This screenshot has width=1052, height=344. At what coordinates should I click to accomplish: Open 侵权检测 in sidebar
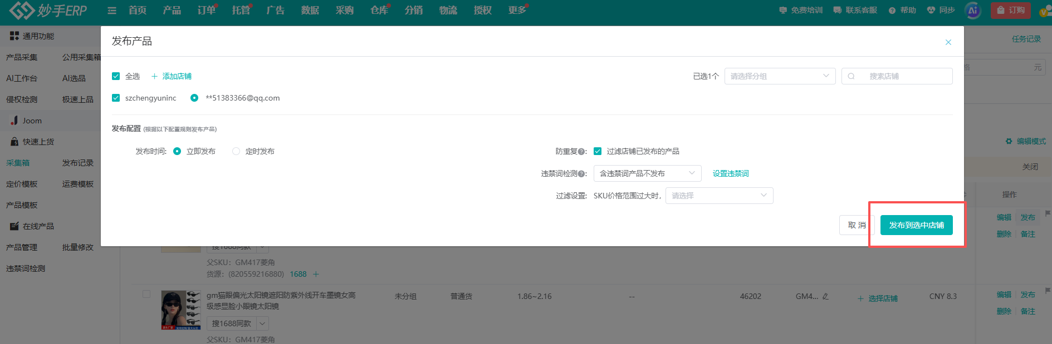point(22,99)
